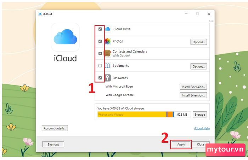Minimize the iCloud window
This screenshot has width=248, height=160.
click(x=186, y=14)
